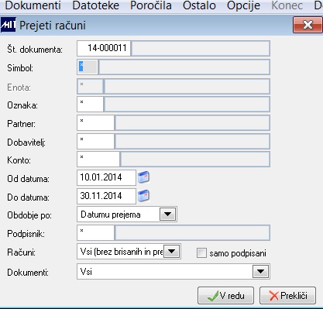The width and height of the screenshot is (323, 309).
Task: Click the Vsi value in Dokumenti combo
Action: coord(86,272)
